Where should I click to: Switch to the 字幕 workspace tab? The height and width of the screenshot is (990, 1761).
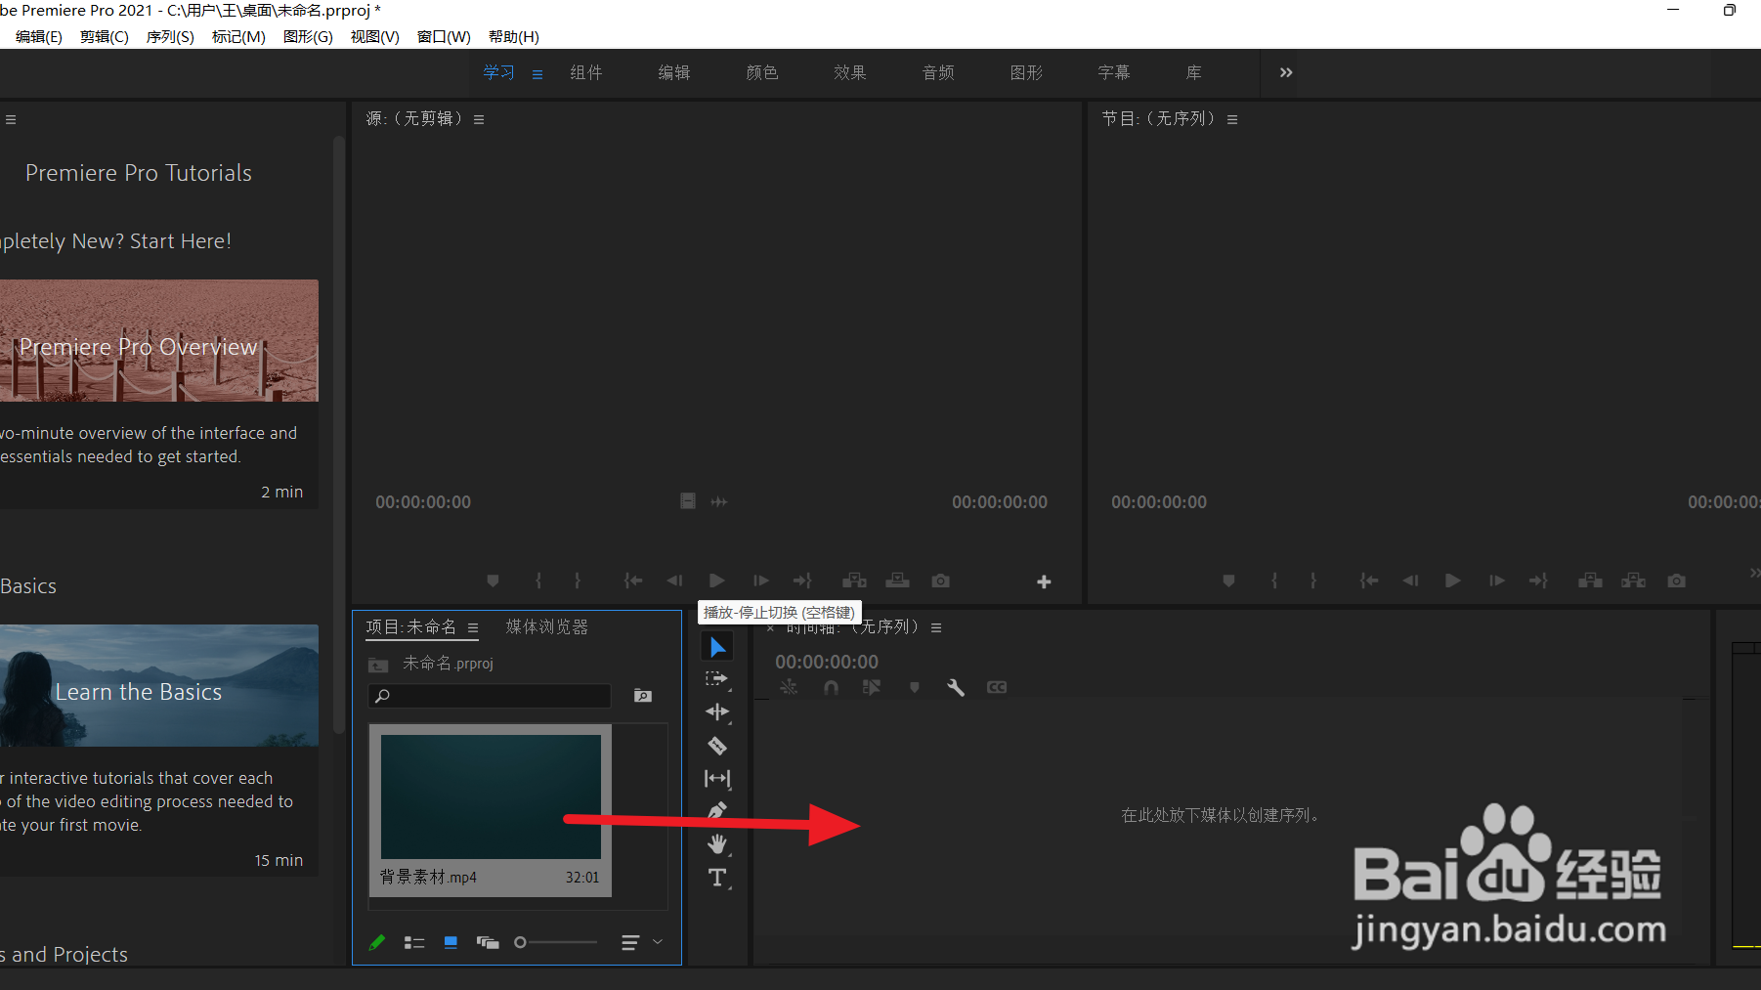(x=1114, y=72)
